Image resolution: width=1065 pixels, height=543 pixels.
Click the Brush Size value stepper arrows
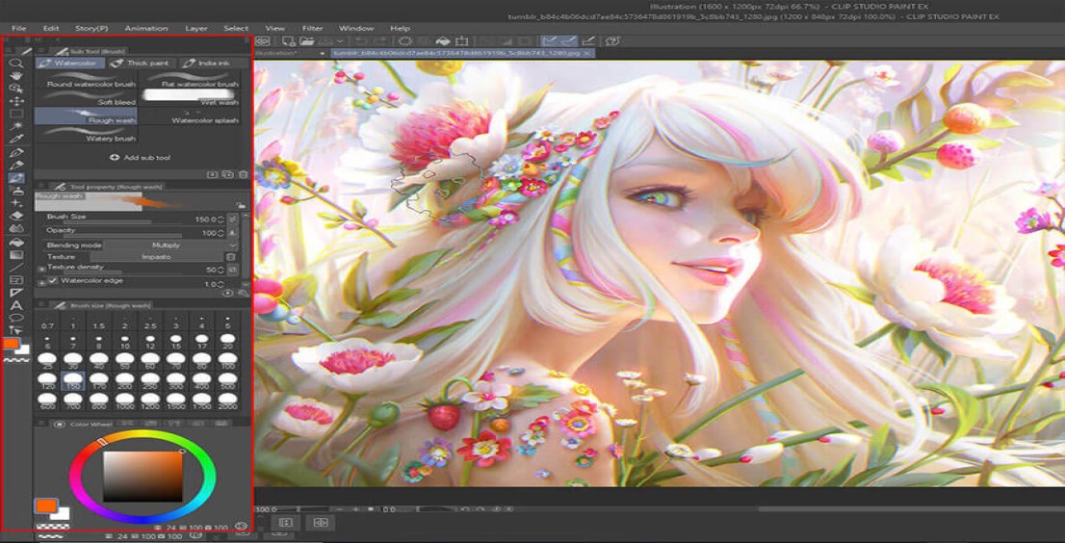point(221,220)
